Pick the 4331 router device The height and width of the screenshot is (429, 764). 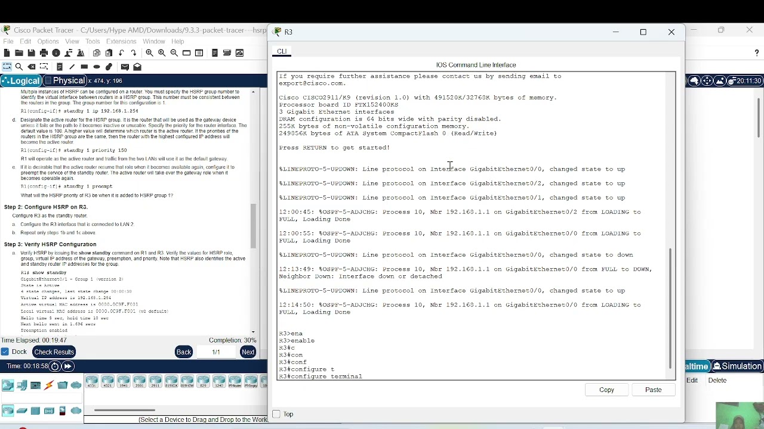point(91,382)
